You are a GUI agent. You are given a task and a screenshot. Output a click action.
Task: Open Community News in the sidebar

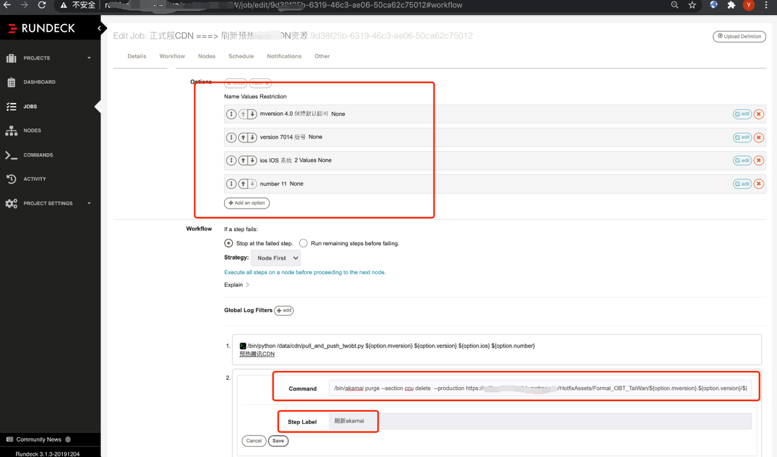(38, 440)
